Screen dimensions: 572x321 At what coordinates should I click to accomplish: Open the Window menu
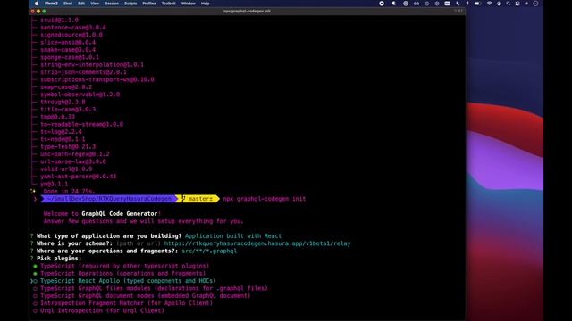point(189,4)
